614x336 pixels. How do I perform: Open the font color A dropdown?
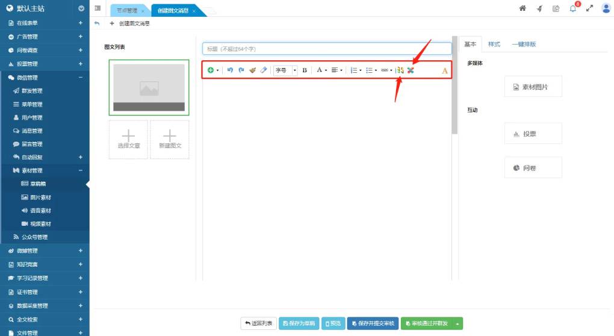[x=322, y=70]
